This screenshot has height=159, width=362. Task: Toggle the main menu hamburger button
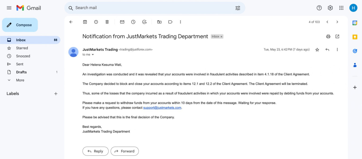tap(9, 8)
